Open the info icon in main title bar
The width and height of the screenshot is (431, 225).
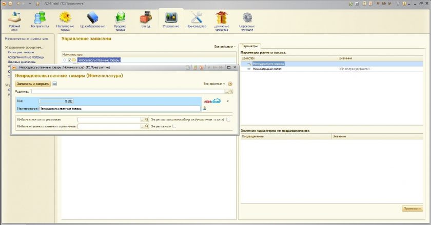pyautogui.click(x=405, y=4)
